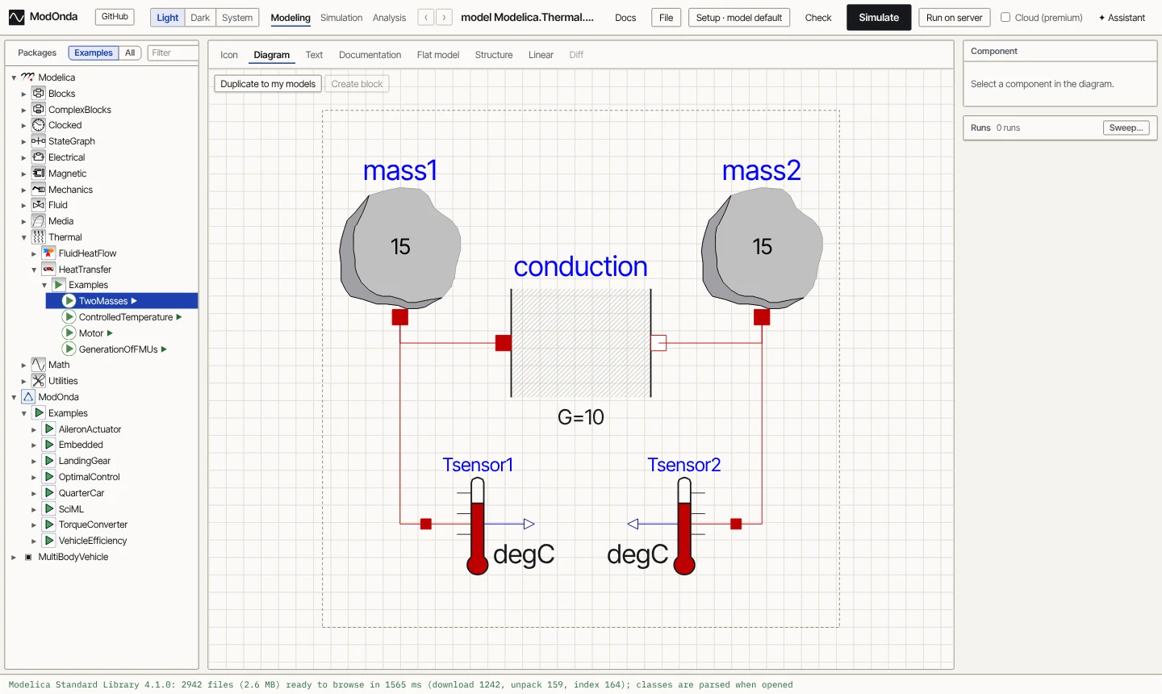Click the StateGraph package icon

[39, 141]
